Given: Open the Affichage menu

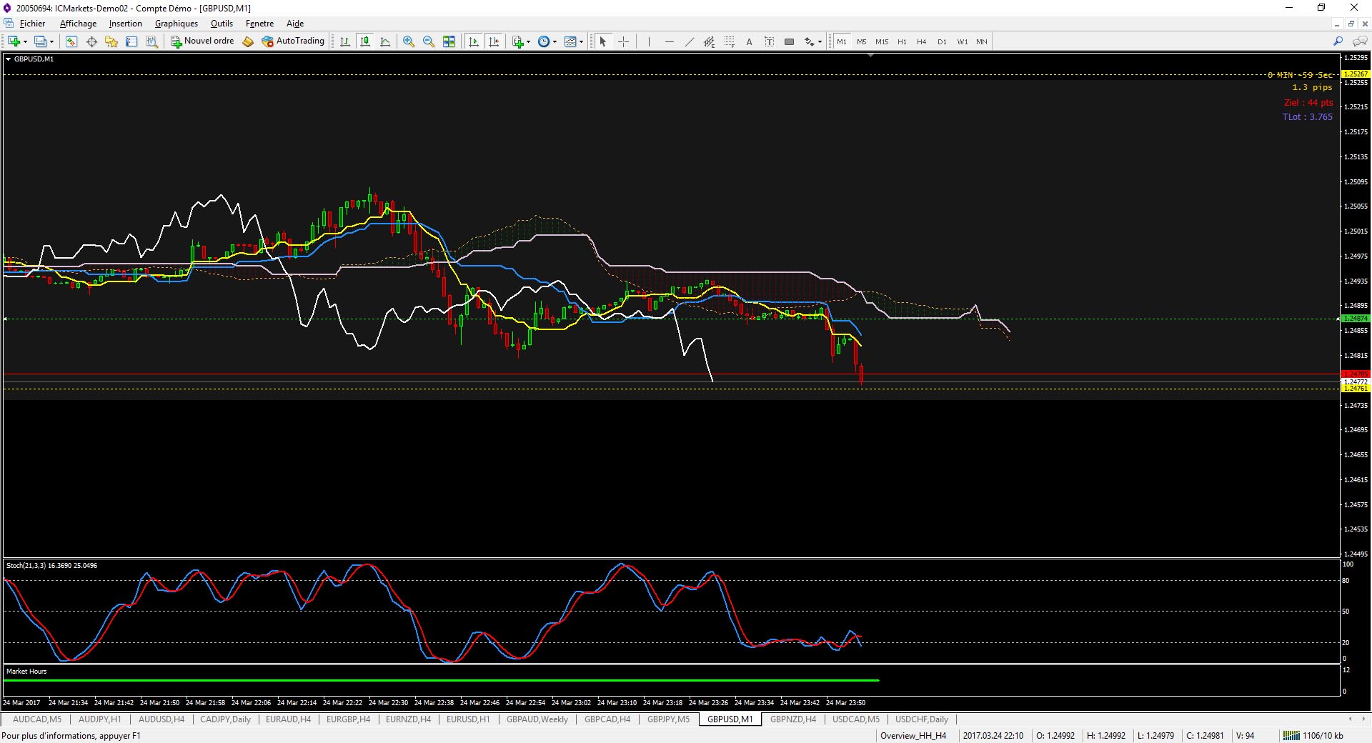Looking at the screenshot, I should (78, 24).
